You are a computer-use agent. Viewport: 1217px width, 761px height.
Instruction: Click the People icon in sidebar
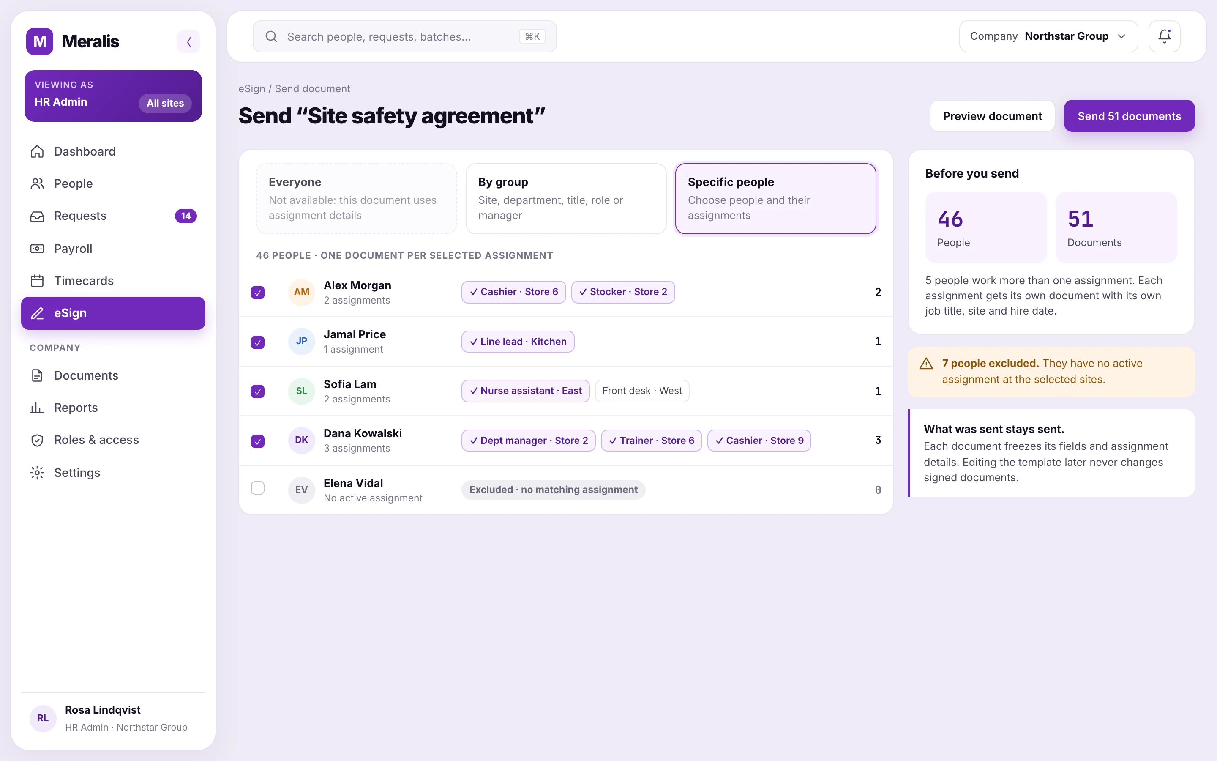pyautogui.click(x=37, y=184)
